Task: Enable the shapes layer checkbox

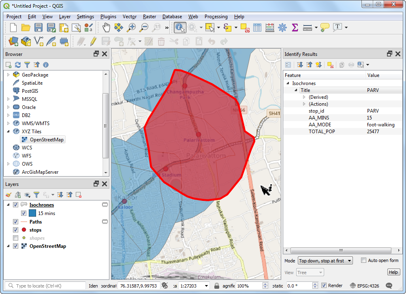Action: point(16,238)
